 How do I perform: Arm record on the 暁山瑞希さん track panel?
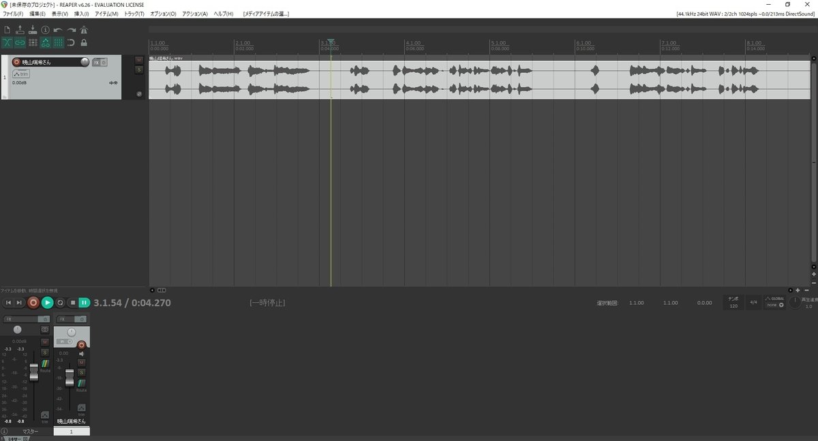click(x=16, y=62)
